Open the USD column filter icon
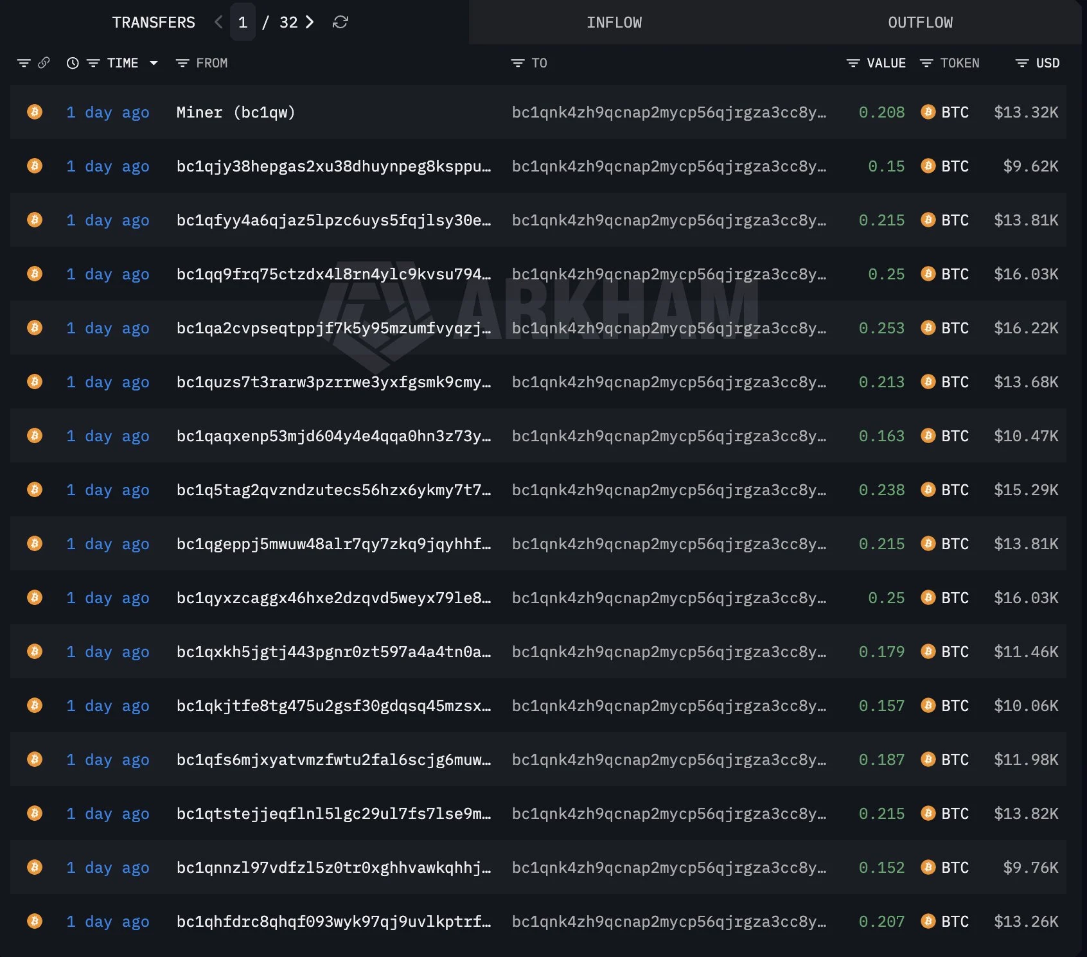Viewport: 1087px width, 957px height. click(1022, 63)
